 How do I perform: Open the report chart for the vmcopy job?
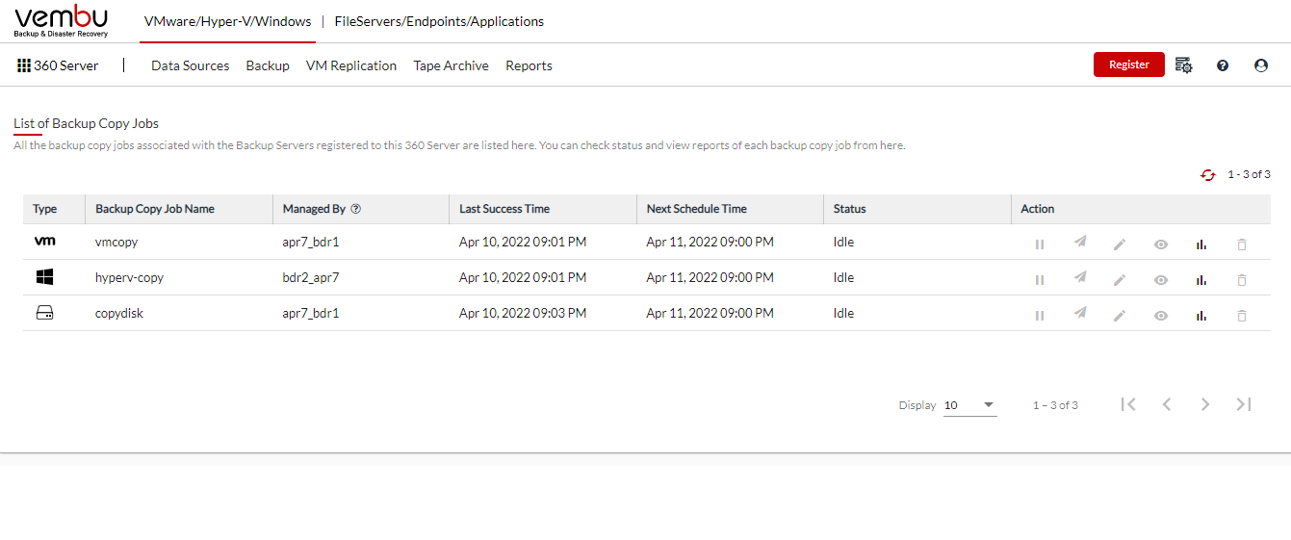[1201, 244]
